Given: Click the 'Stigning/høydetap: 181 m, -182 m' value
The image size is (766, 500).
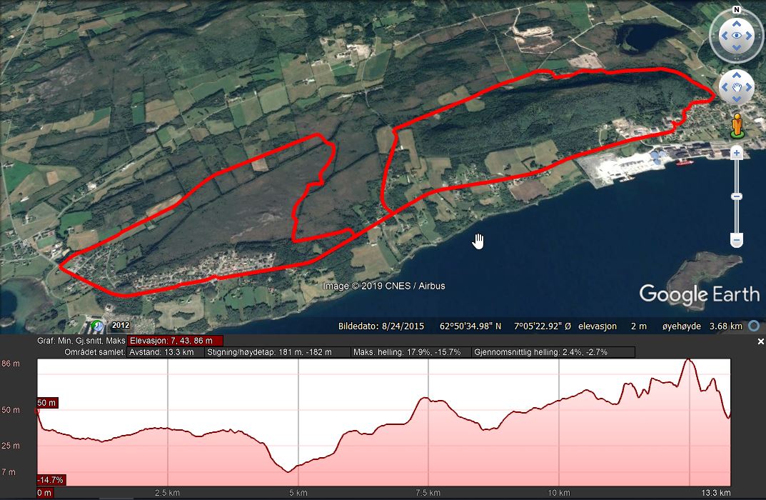Looking at the screenshot, I should tap(277, 352).
